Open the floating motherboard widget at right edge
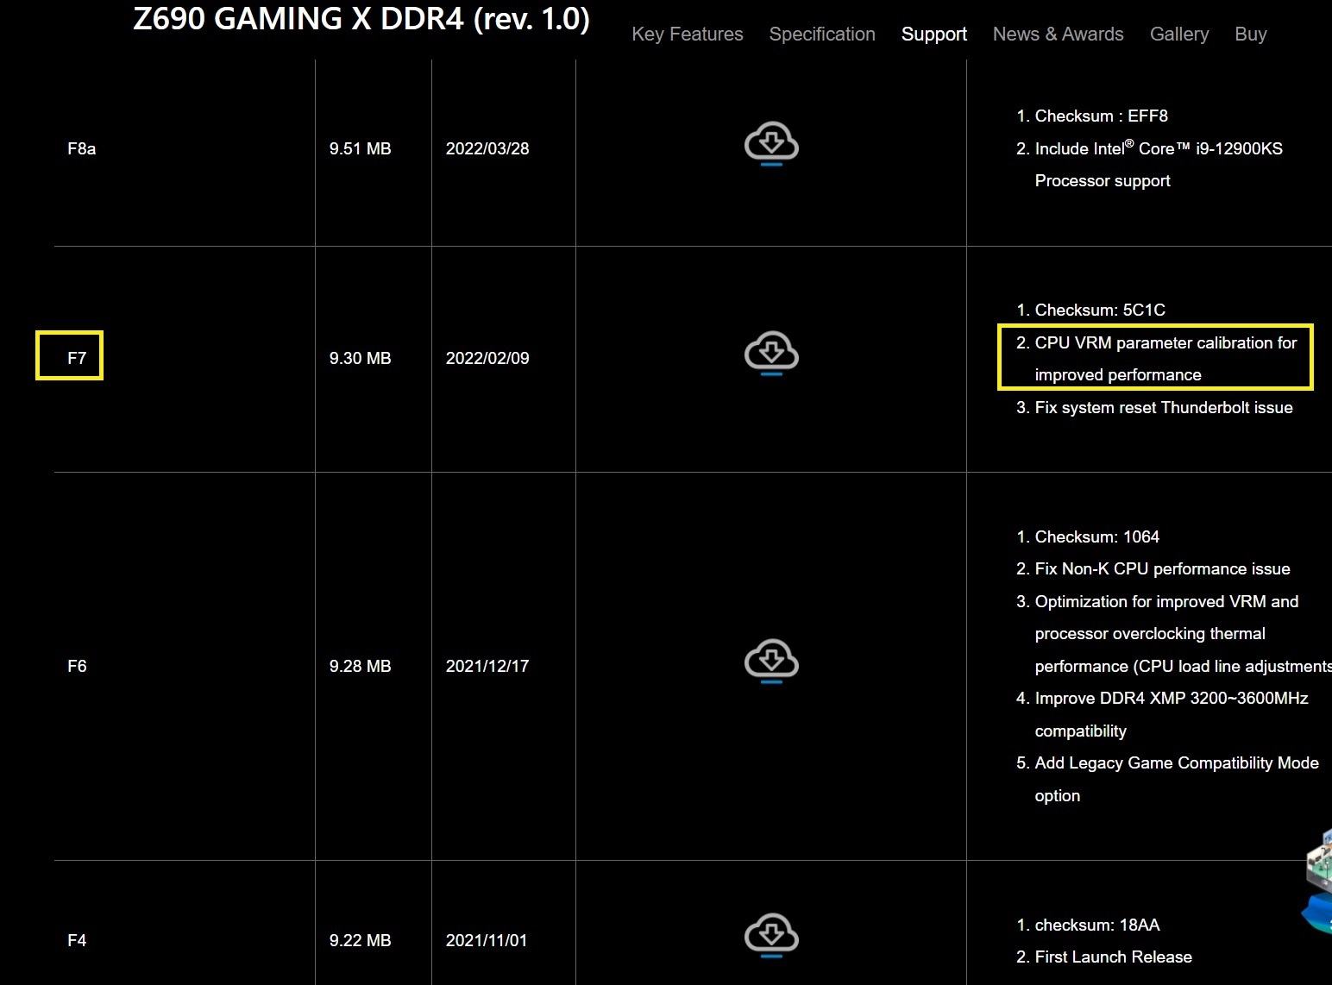 (x=1317, y=880)
